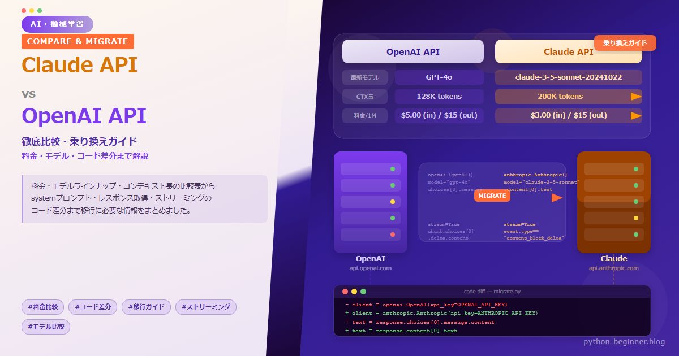Click the 料金・モデル・コード差分まで解説 line
The height and width of the screenshot is (356, 679).
pos(85,156)
